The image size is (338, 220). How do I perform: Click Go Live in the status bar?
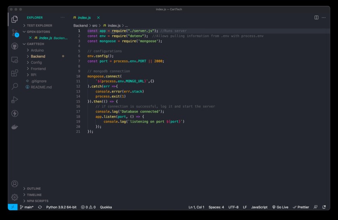[x=280, y=207]
